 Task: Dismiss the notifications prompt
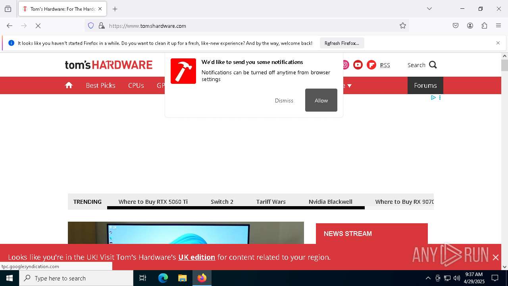284,100
